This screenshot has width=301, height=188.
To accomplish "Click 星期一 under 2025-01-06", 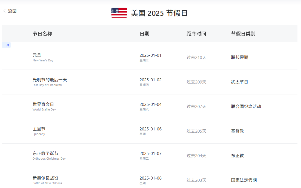I will click(x=144, y=134).
